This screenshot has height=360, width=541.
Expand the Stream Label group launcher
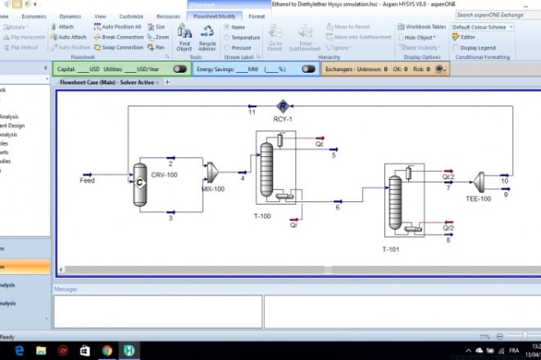[258, 56]
